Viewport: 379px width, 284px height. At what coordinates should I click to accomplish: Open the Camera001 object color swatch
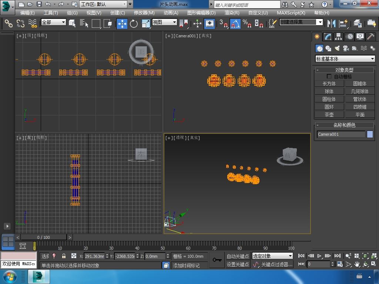pos(370,134)
